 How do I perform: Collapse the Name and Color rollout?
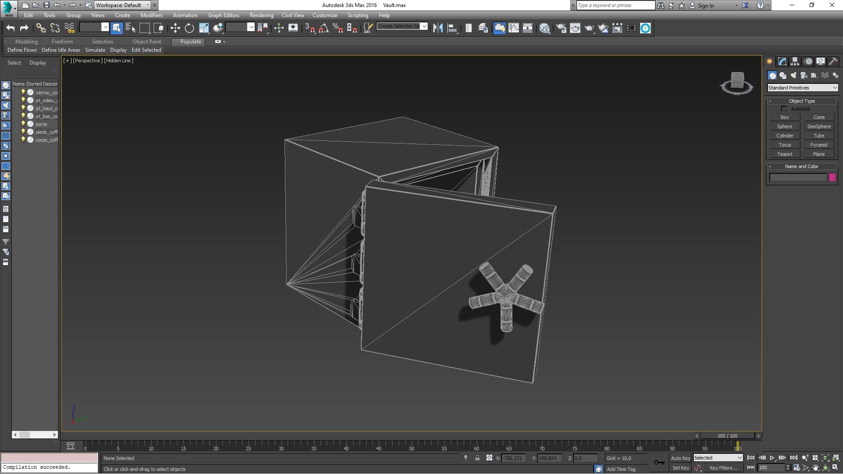pyautogui.click(x=802, y=166)
